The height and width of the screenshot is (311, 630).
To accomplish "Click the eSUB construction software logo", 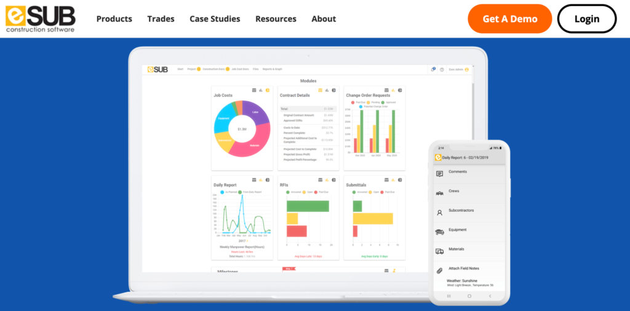I will click(40, 18).
